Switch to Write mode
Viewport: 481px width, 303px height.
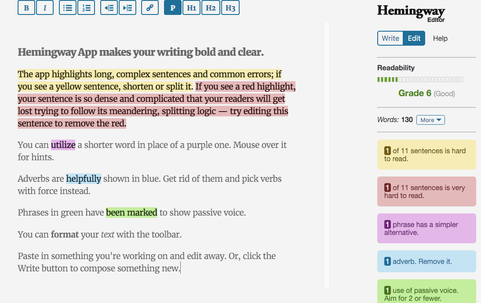tap(390, 38)
